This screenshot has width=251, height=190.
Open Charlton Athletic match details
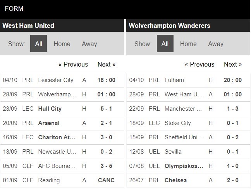[x=57, y=137]
